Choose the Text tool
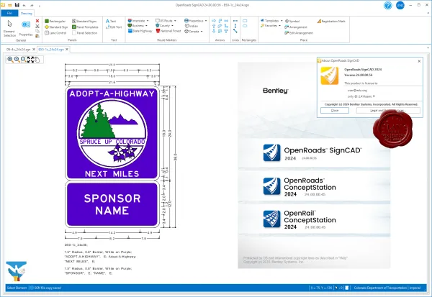The image size is (432, 297). pos(111,21)
